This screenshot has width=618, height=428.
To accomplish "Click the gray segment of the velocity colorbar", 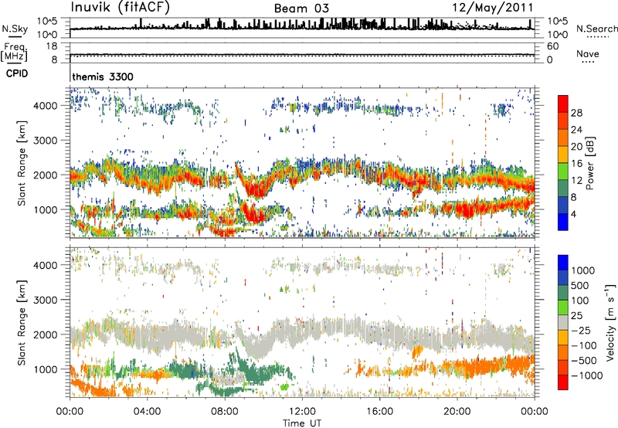I will 563,322.
